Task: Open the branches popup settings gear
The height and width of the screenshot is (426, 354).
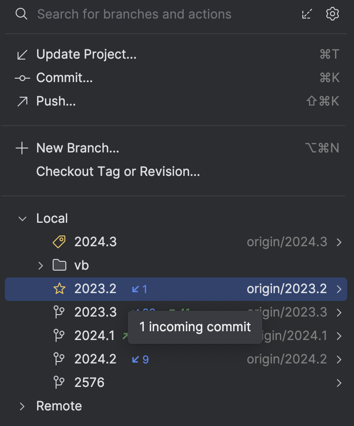Action: (332, 14)
